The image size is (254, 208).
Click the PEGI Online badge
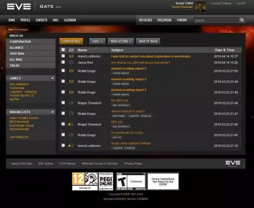(106, 181)
